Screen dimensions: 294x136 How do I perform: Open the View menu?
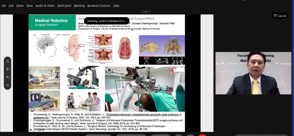[x=30, y=6]
